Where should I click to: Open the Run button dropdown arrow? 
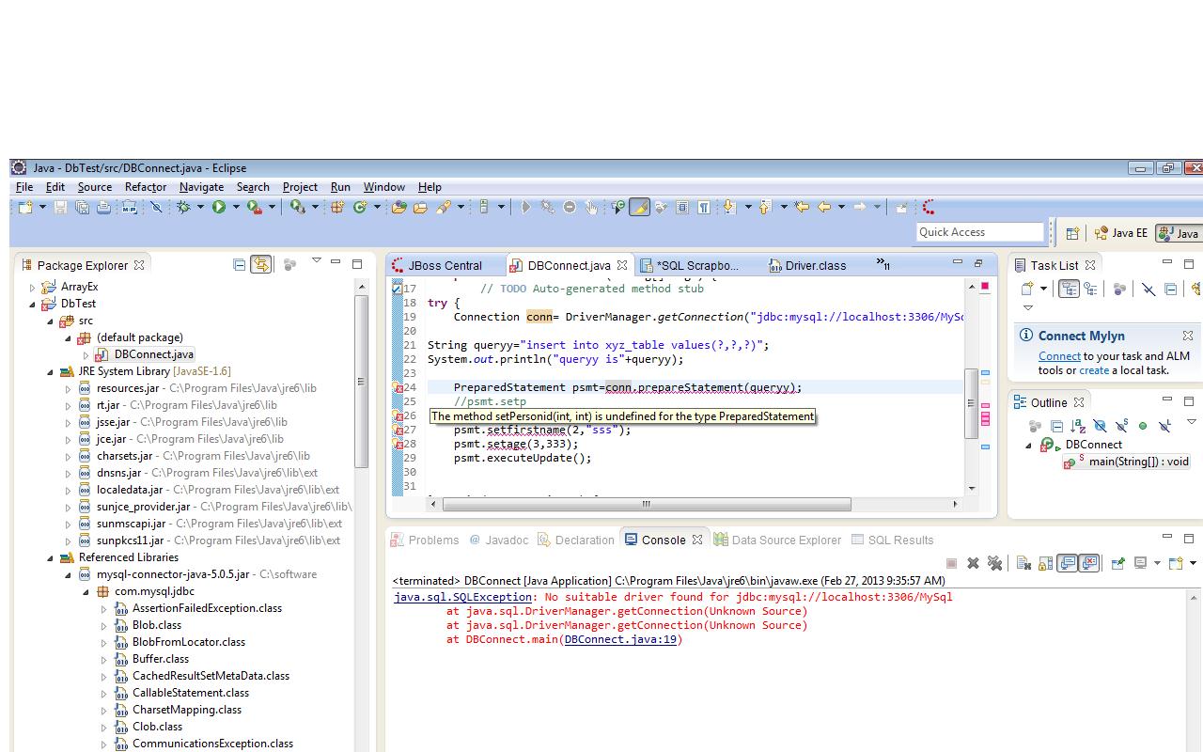pyautogui.click(x=235, y=207)
